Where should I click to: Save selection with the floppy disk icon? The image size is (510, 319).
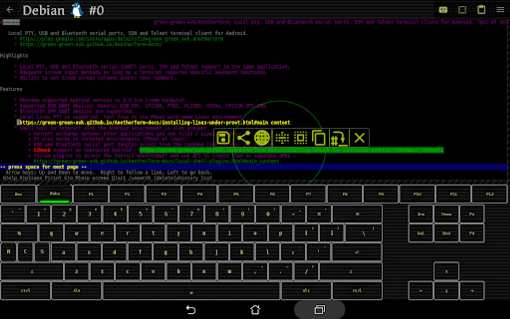point(223,138)
